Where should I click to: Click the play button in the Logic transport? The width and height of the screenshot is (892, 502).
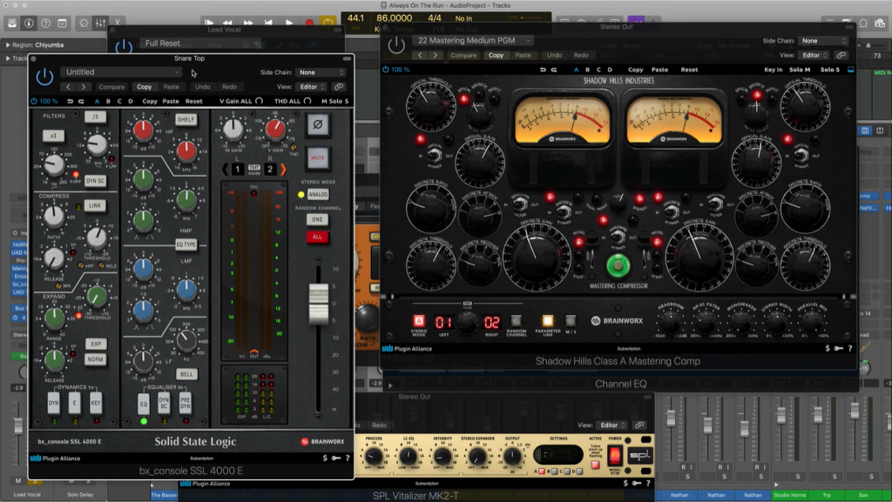(289, 23)
